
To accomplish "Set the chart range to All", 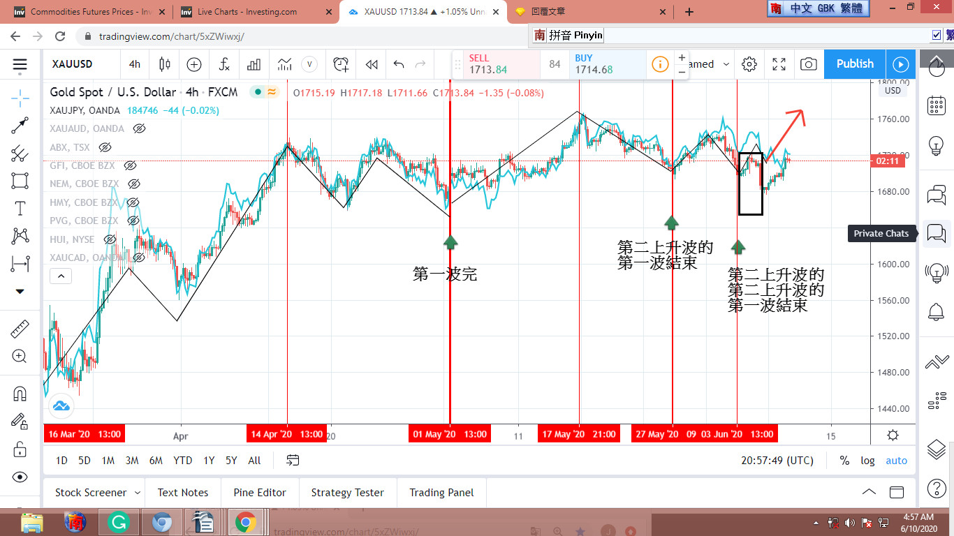I will (x=254, y=461).
